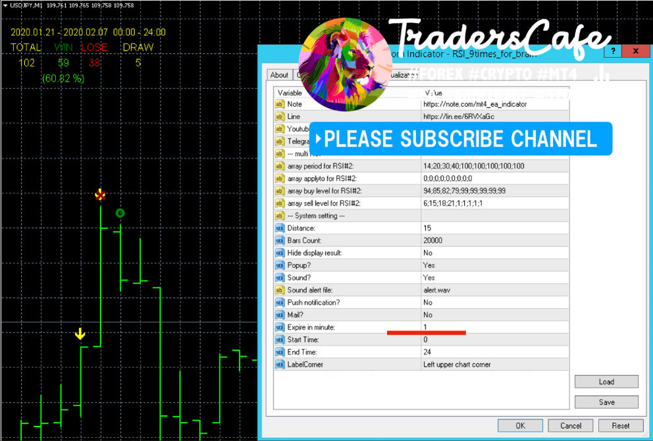Select the string icon beside Sound alert file
This screenshot has height=441, width=653.
coord(280,290)
